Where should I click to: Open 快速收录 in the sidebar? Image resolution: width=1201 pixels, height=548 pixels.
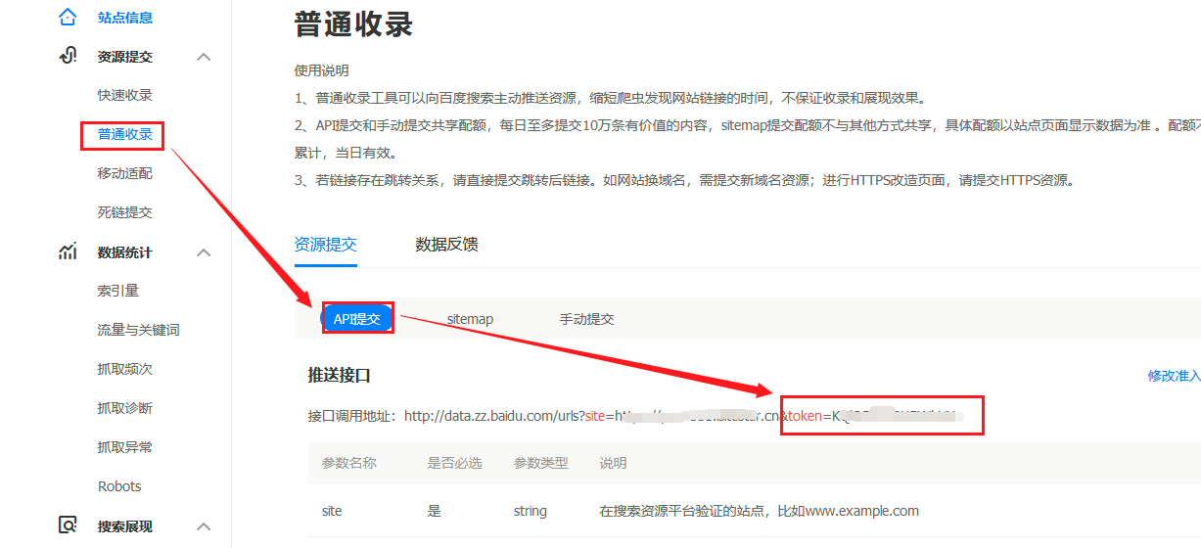point(124,95)
